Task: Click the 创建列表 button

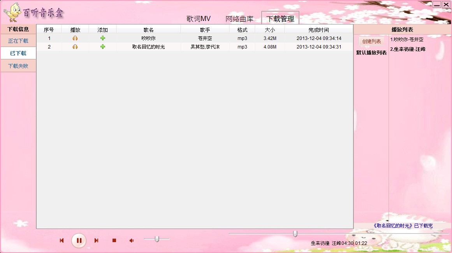Action: [371, 42]
